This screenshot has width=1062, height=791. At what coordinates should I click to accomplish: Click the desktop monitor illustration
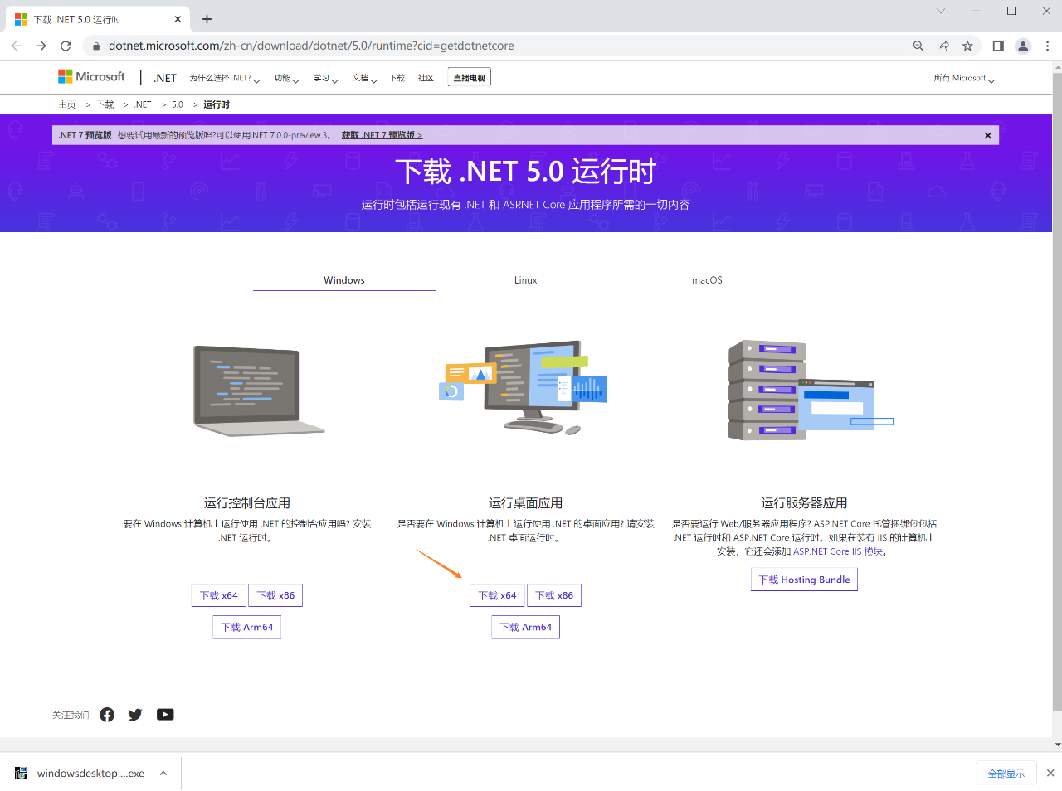(523, 387)
